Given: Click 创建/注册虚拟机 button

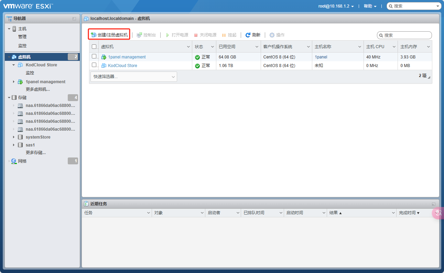Looking at the screenshot, I should pyautogui.click(x=109, y=35).
